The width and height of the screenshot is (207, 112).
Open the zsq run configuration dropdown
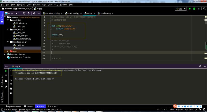[181, 9]
